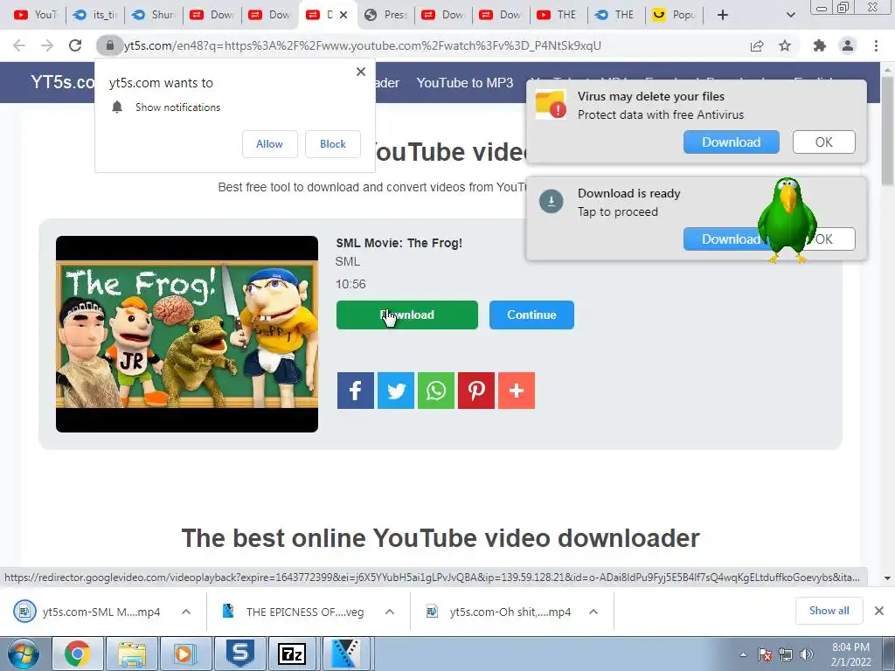Switch to the its_ti tab

(94, 15)
